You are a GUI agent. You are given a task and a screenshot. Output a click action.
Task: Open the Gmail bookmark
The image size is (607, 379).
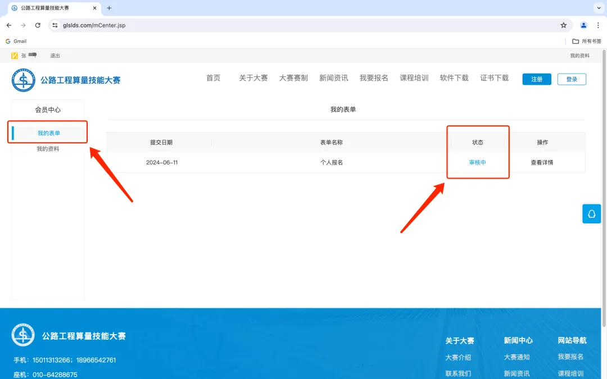tap(16, 40)
